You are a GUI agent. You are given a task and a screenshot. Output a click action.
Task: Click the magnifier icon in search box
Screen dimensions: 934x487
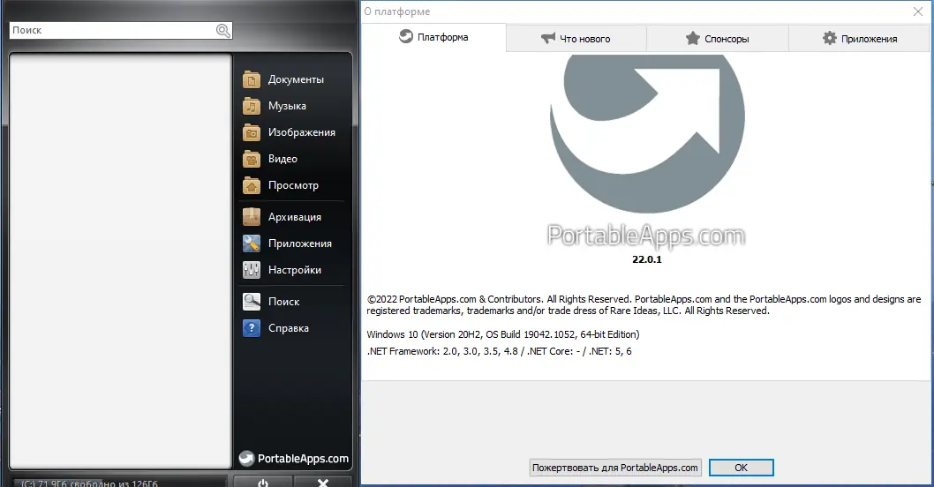click(222, 30)
